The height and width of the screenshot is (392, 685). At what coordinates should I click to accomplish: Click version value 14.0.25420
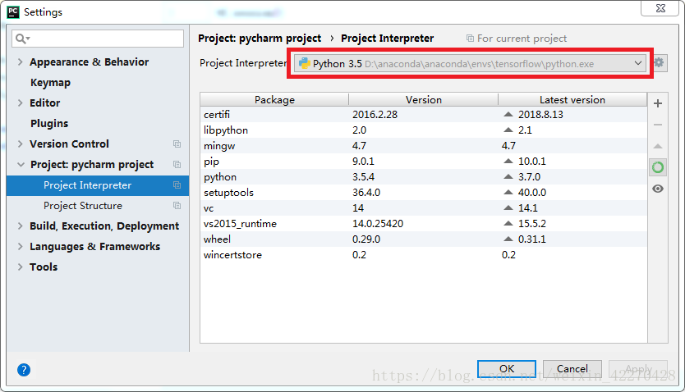(x=378, y=224)
